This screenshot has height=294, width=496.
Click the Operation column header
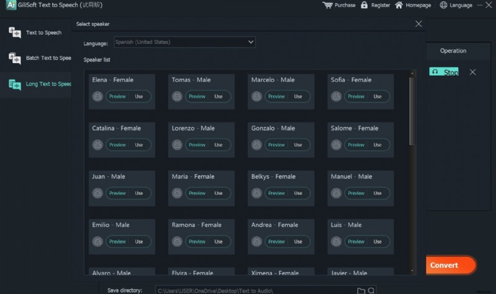pos(453,51)
